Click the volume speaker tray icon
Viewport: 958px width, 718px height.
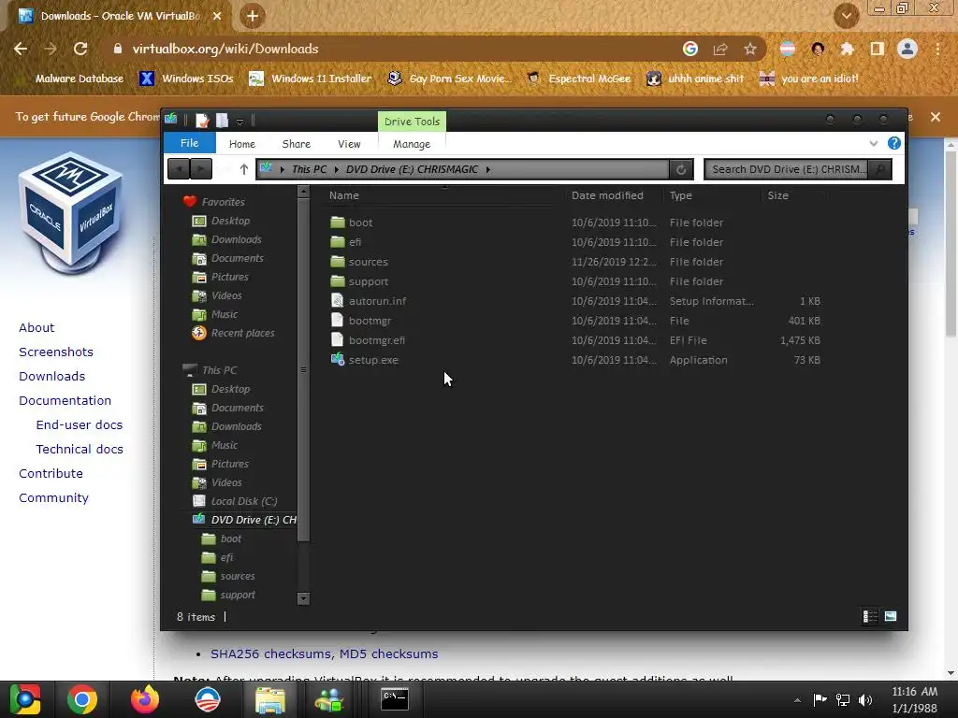865,700
